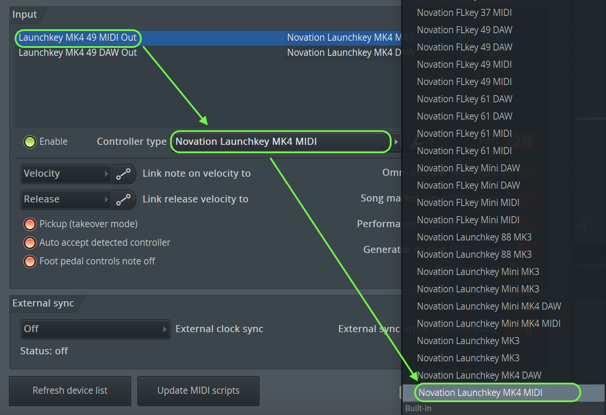Image resolution: width=606 pixels, height=415 pixels.
Task: Toggle Pickup (takeover mode)
Action: click(30, 224)
